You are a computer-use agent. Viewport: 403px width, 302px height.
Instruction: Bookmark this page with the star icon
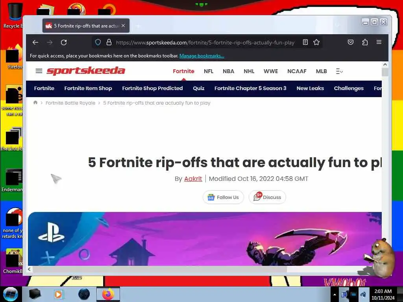point(316,42)
